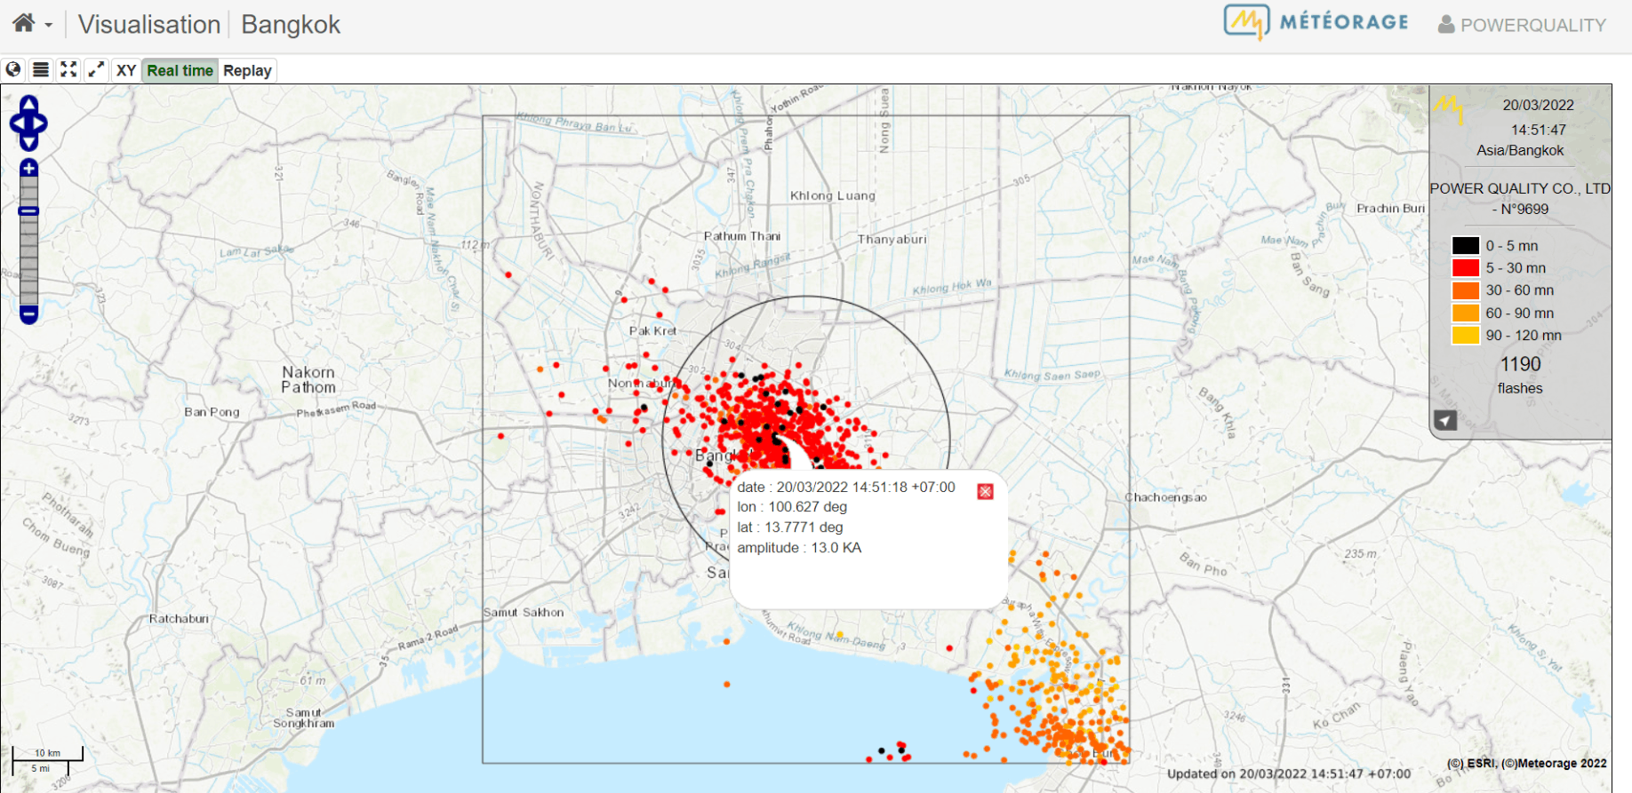This screenshot has height=793, width=1632.
Task: Click the legend time 14:51:47
Action: tap(1539, 130)
